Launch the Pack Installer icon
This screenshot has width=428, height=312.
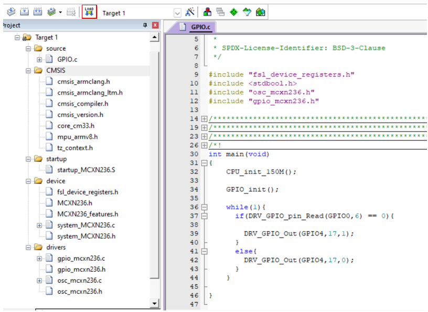point(260,12)
